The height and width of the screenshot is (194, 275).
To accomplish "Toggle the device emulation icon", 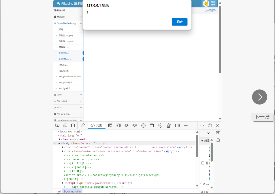I will 65,125.
